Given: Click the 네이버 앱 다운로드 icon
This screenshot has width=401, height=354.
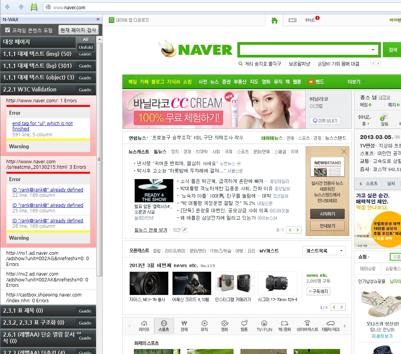Looking at the screenshot, I should pyautogui.click(x=111, y=20).
